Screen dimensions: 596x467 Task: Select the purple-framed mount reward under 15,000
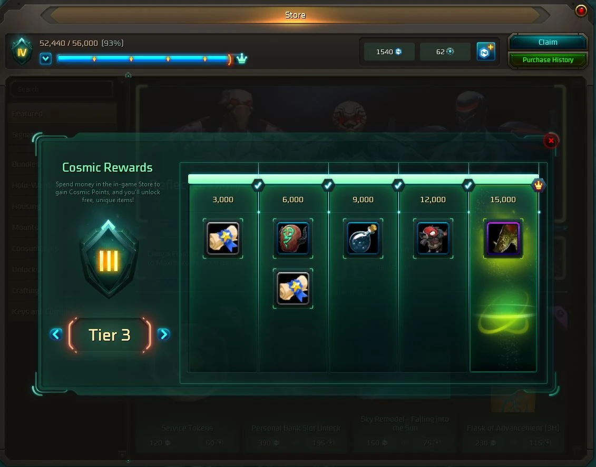[503, 239]
